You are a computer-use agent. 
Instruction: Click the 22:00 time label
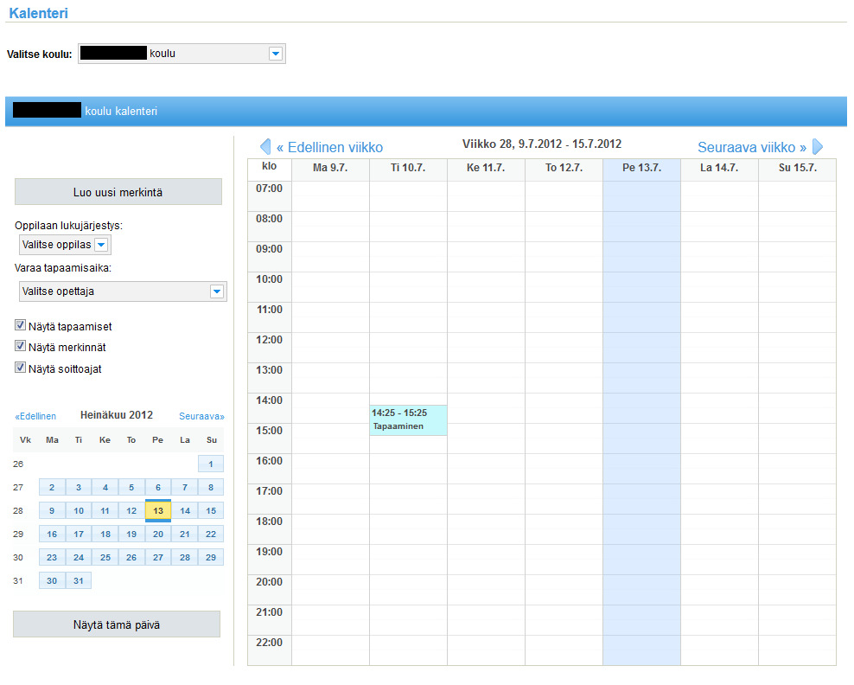(269, 643)
